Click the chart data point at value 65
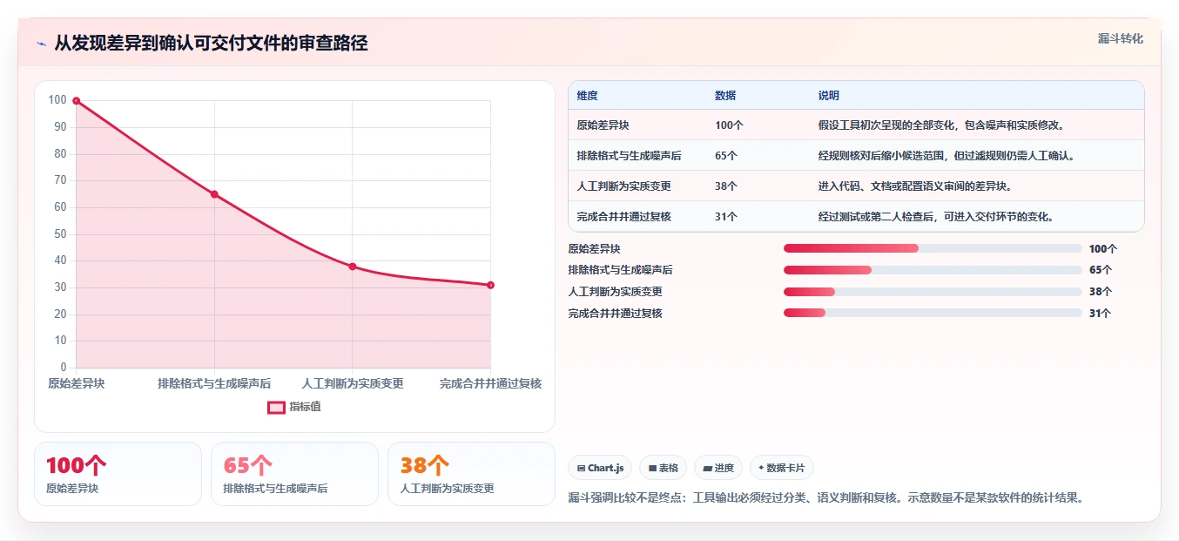 [x=214, y=194]
